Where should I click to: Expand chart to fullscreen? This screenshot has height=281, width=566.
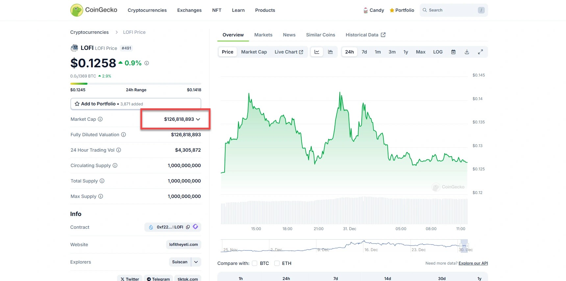click(480, 52)
